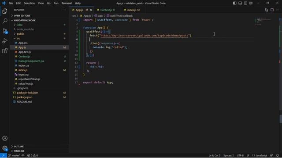Open the Accounts menu icon

tap(5, 138)
